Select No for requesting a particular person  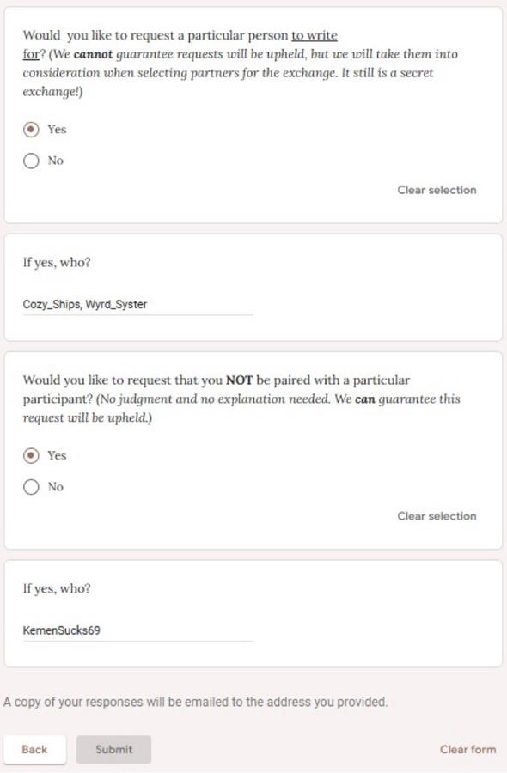click(x=32, y=161)
